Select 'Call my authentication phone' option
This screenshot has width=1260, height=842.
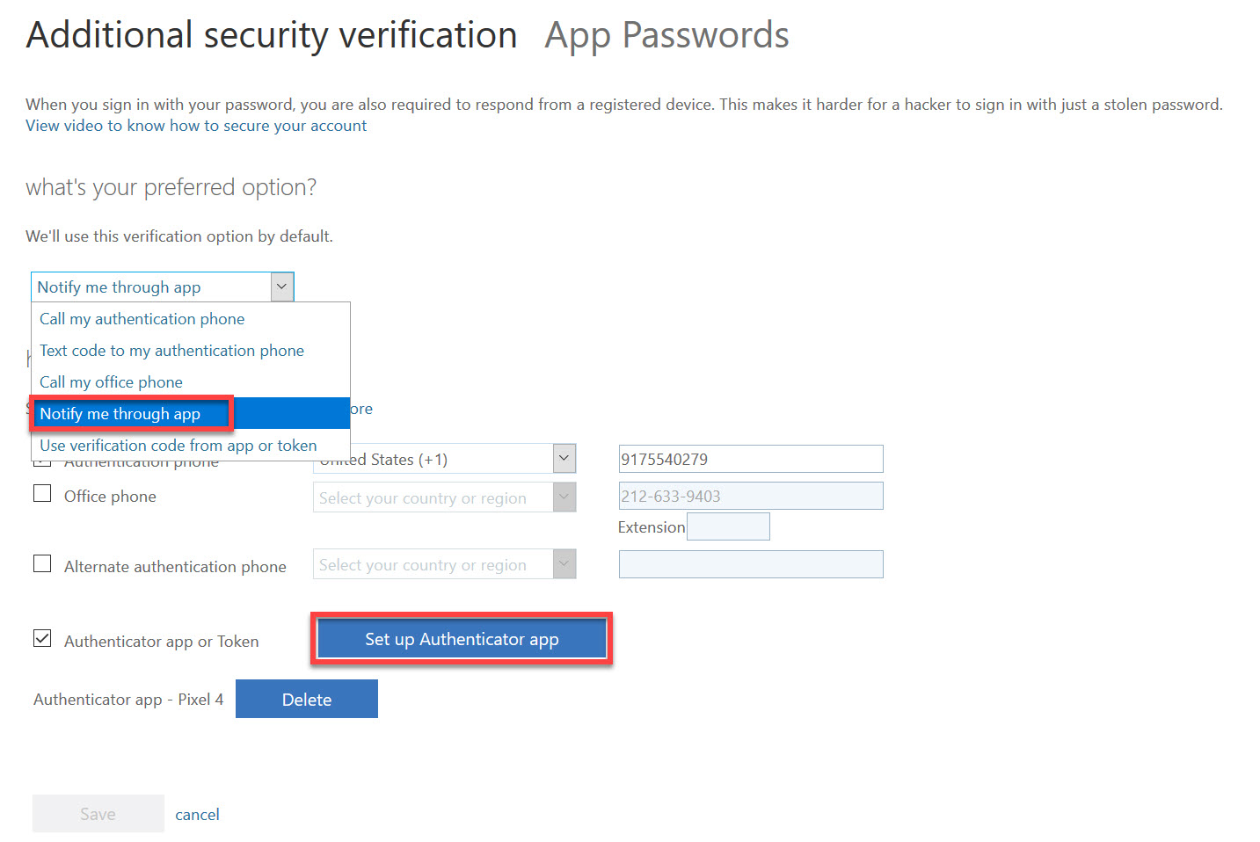click(142, 319)
